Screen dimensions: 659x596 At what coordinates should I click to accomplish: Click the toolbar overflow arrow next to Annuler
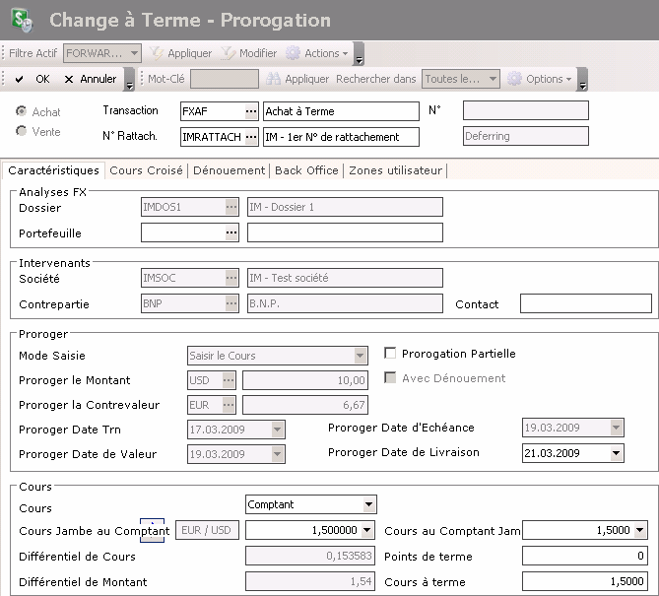click(x=129, y=81)
